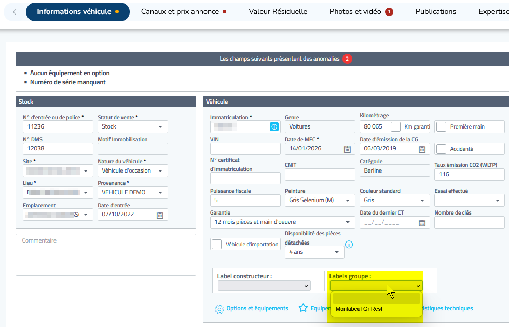Viewport: 509px width, 327px height.
Task: Click the 'Numéro de série manquant' anomaly
Action: [68, 82]
